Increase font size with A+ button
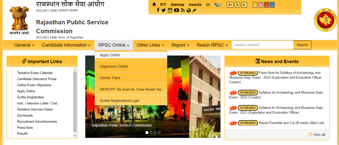339x145 pixels. 230,5
